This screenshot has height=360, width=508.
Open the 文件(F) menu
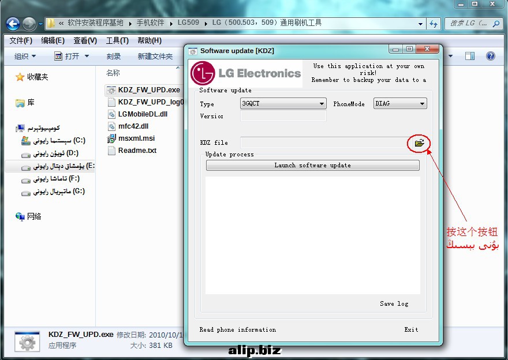(21, 40)
